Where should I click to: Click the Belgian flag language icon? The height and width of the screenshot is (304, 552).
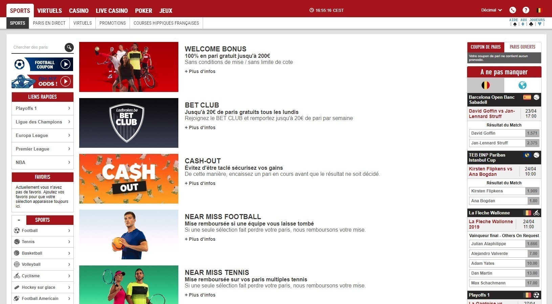[539, 10]
